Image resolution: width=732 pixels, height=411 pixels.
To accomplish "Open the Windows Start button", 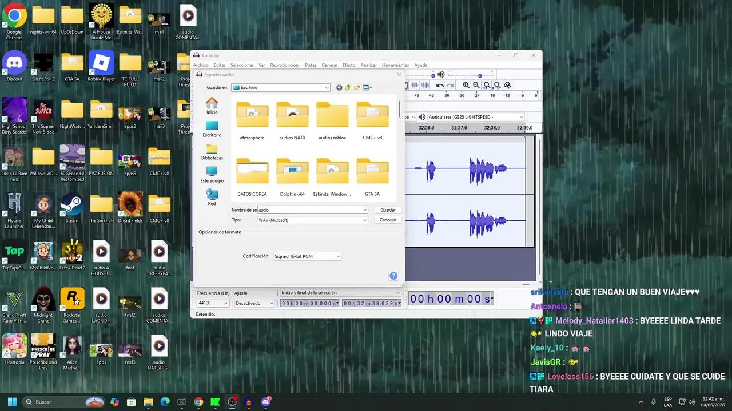I will 12,402.
